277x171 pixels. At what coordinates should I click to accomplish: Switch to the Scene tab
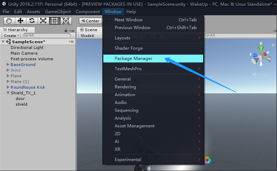pyautogui.click(x=89, y=30)
